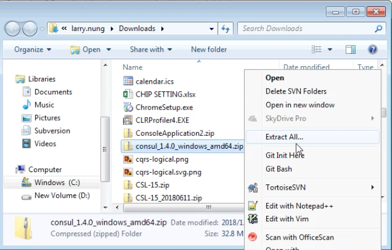The width and height of the screenshot is (392, 250).
Task: Click the Name column header
Action: pyautogui.click(x=132, y=67)
